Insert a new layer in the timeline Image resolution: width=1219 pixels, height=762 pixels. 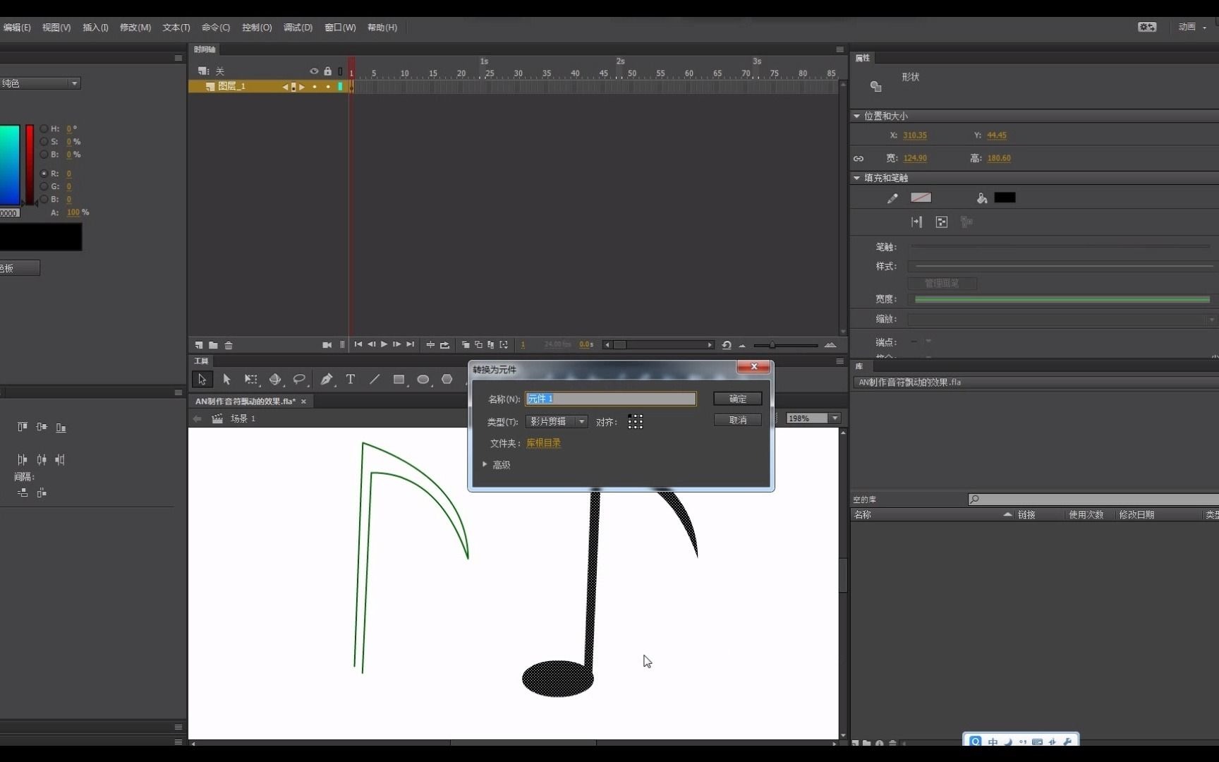pos(198,345)
